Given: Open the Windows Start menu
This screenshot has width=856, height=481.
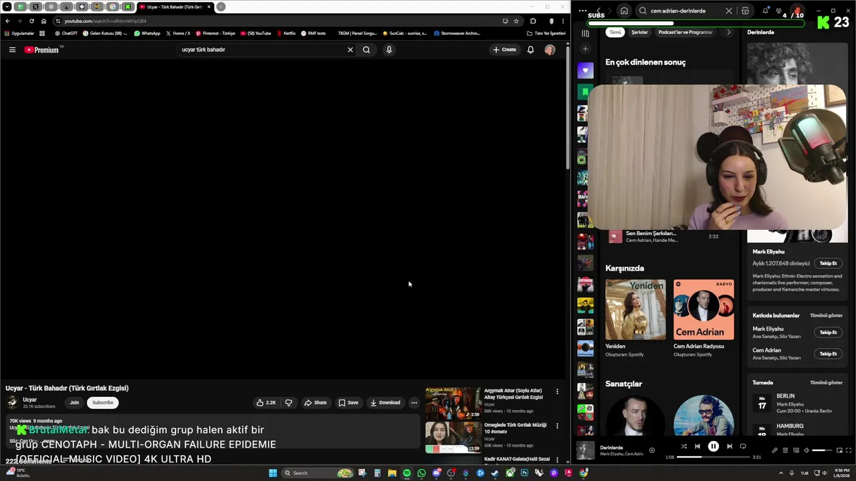Looking at the screenshot, I should click(x=273, y=473).
